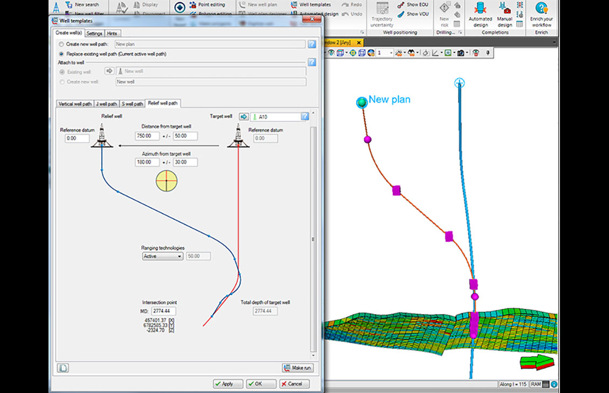Click the wireframe cube icon in 3D window toolbar
609x393 pixels.
tap(362, 53)
